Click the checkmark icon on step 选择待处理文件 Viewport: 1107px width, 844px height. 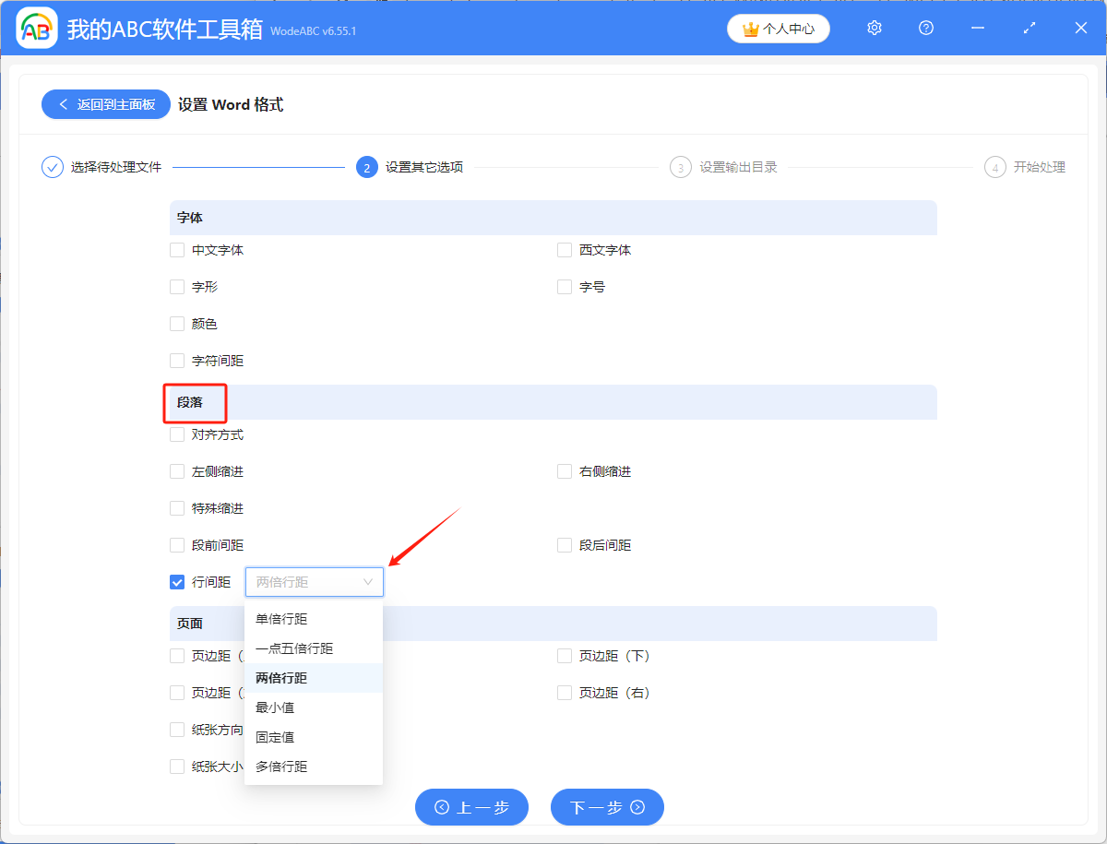point(52,167)
